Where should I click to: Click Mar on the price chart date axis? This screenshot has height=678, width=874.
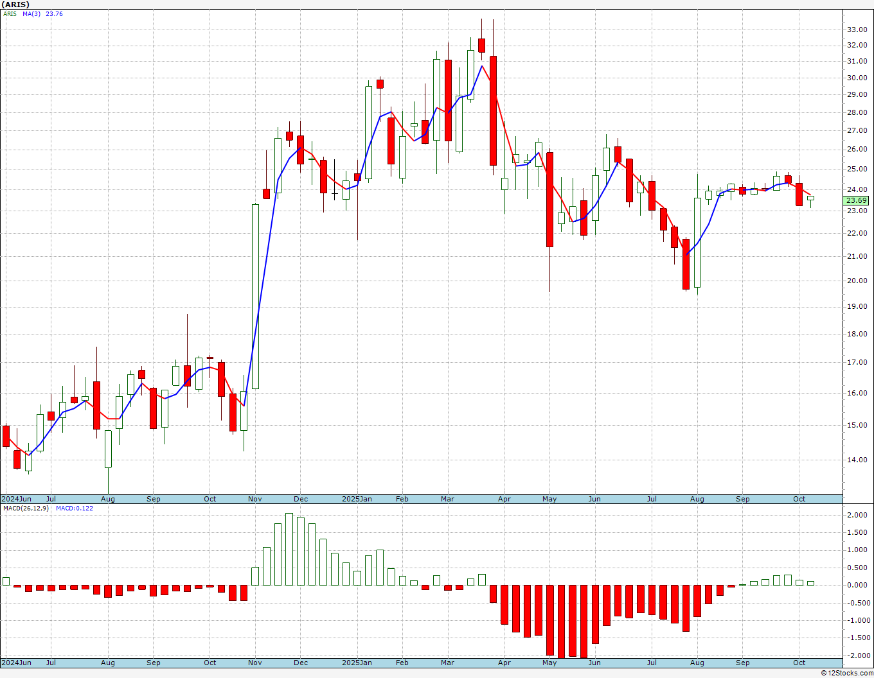(x=447, y=499)
